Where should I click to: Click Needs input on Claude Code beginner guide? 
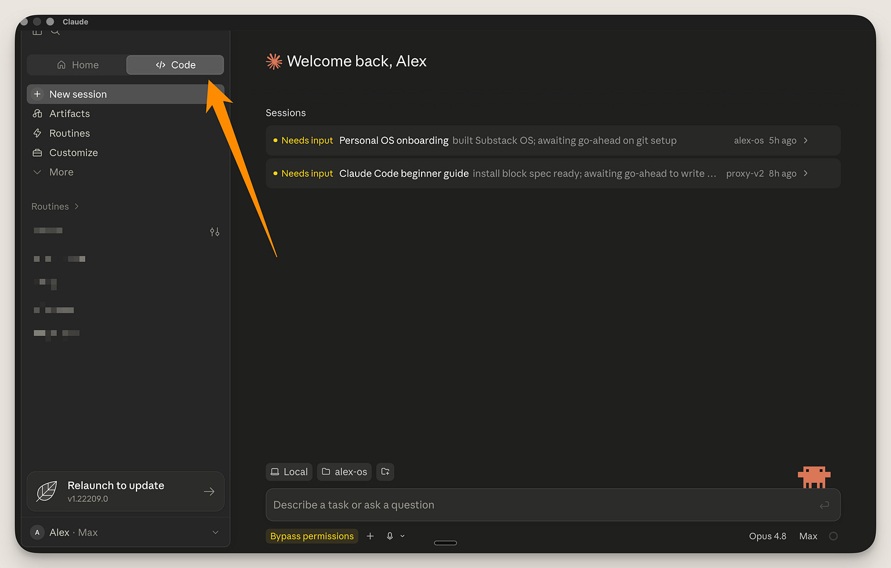pos(307,174)
